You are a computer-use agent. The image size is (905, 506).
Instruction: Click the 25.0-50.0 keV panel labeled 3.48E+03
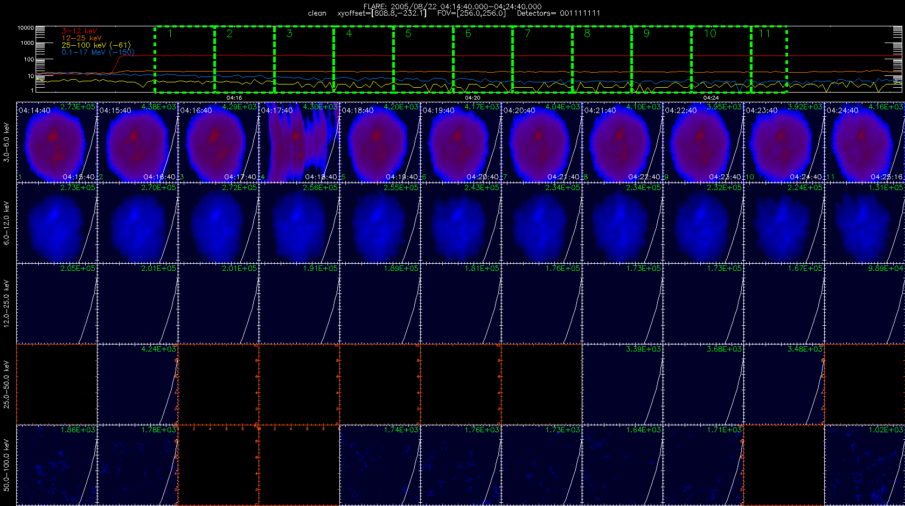pyautogui.click(x=784, y=384)
